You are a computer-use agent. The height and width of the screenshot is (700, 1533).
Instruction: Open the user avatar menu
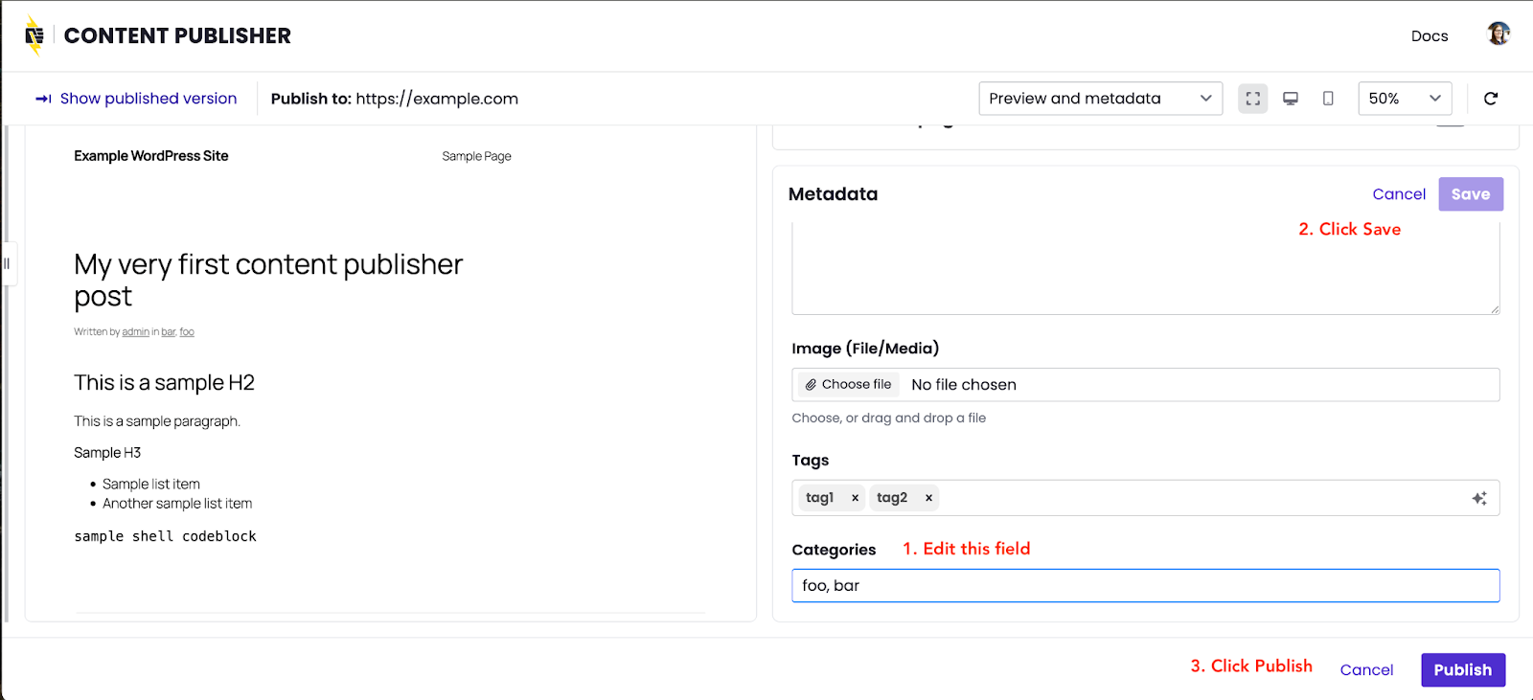point(1499,34)
